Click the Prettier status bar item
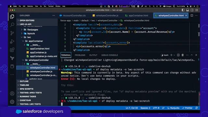 point(187,108)
